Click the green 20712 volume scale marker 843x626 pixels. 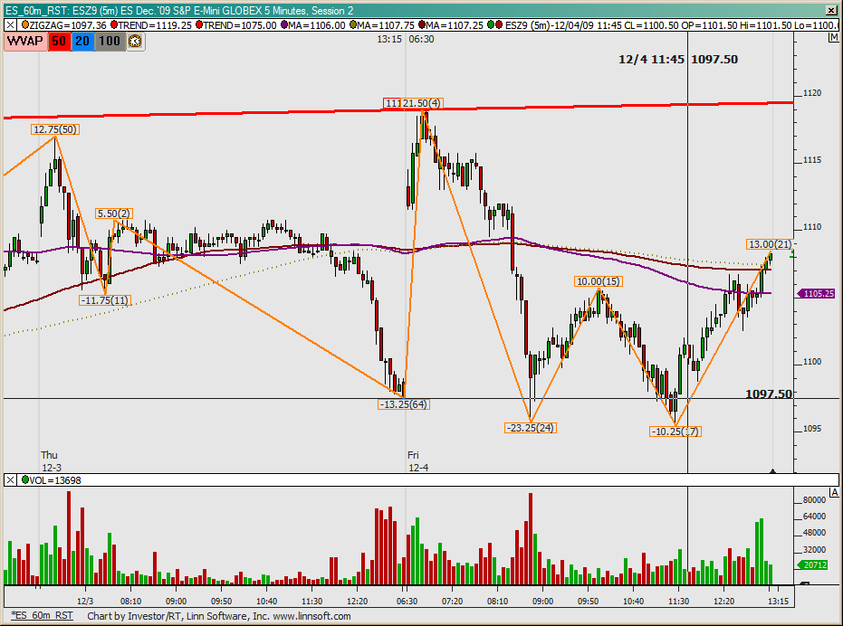(817, 565)
